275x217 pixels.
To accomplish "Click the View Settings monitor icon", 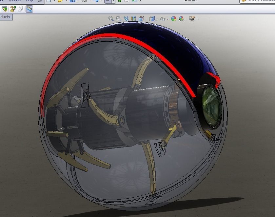I will 192,19.
